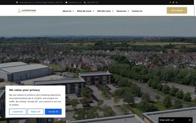Screen dimensions: 196x123
Task: Click Customise in the cookie banner
Action: point(18,112)
